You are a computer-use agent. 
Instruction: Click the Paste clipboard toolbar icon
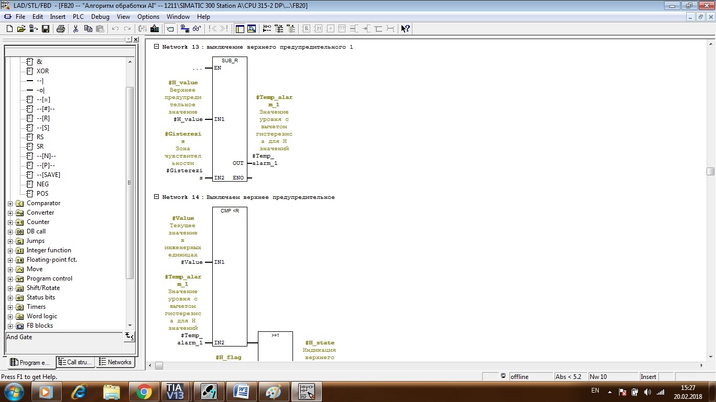pyautogui.click(x=100, y=29)
